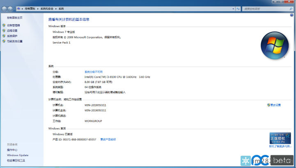The image size is (296, 168).
Task: Click the Back navigation arrow button
Action: (x=5, y=8)
